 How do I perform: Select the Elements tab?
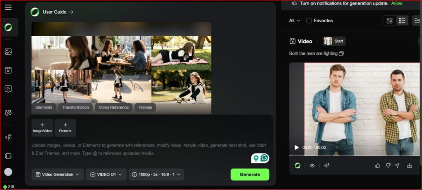pos(44,107)
